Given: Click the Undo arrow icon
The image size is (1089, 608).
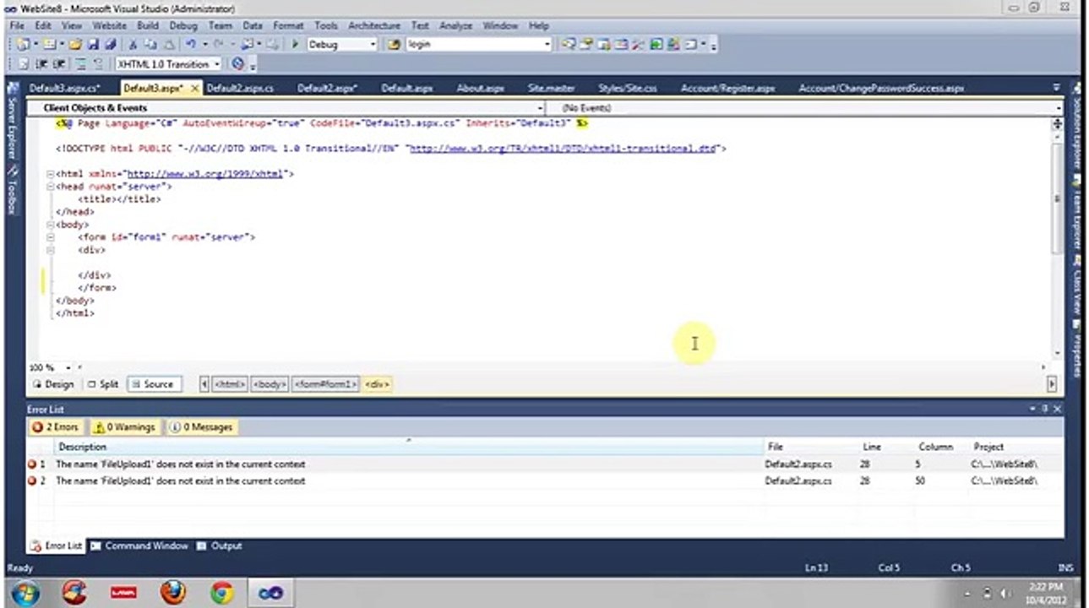Looking at the screenshot, I should pyautogui.click(x=191, y=44).
